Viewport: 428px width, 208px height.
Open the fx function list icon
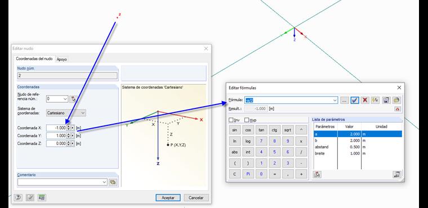tap(375, 100)
